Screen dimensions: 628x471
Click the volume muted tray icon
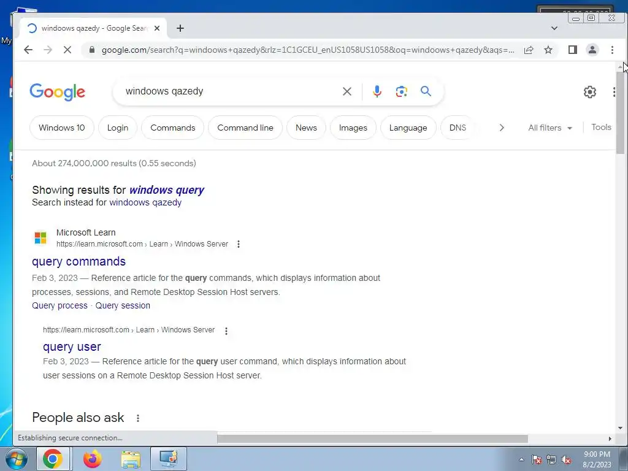click(x=566, y=459)
